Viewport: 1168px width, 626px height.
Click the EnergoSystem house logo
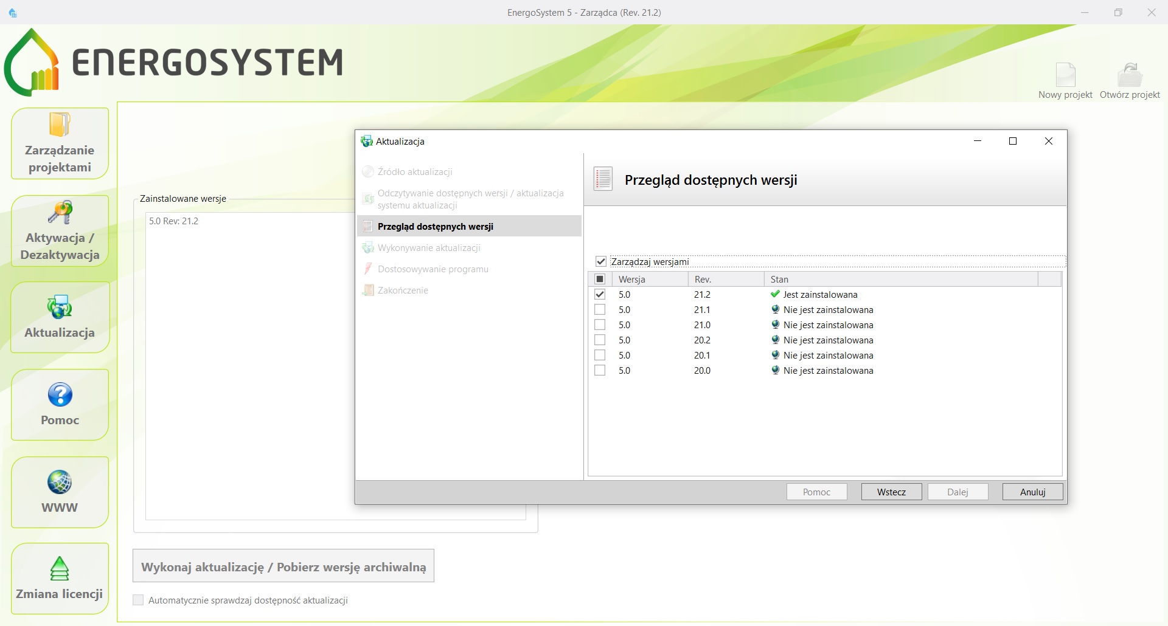point(32,62)
